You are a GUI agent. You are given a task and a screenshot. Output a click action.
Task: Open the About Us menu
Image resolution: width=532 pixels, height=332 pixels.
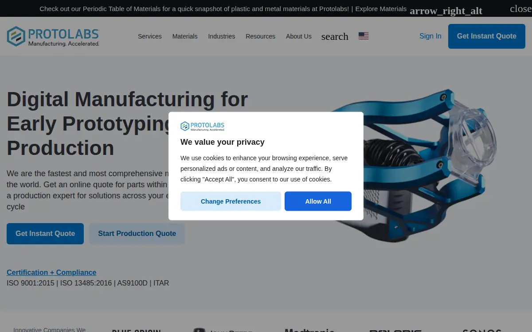click(299, 36)
